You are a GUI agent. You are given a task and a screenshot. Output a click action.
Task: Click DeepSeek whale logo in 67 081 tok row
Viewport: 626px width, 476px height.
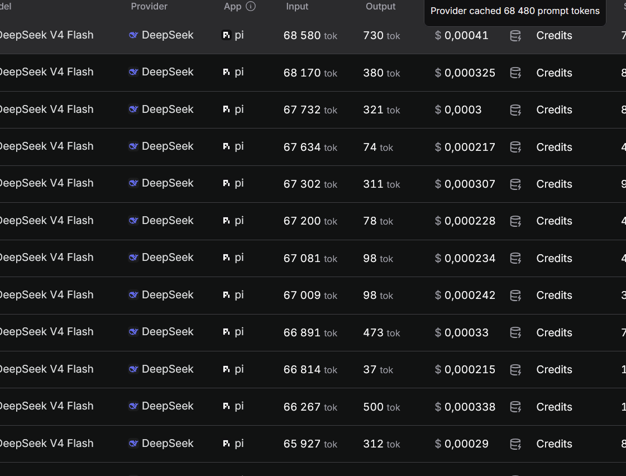(x=133, y=257)
